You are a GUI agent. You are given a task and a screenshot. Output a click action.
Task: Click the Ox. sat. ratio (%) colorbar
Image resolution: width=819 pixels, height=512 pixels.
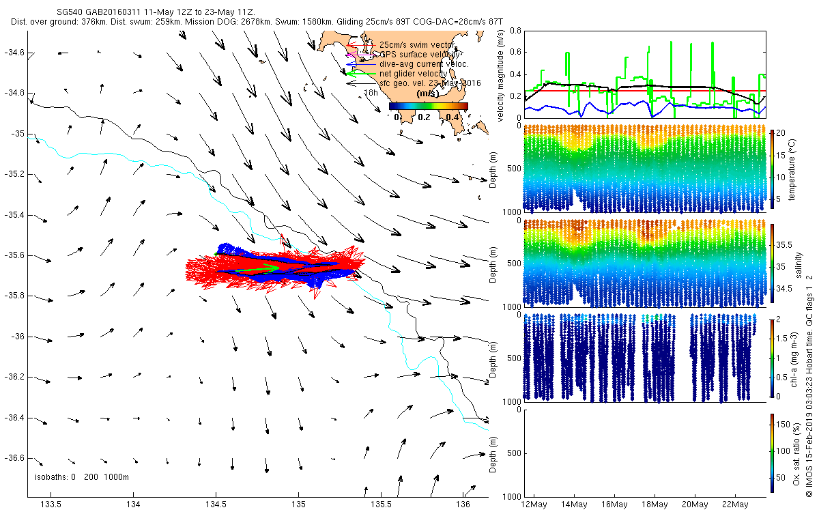coord(771,452)
